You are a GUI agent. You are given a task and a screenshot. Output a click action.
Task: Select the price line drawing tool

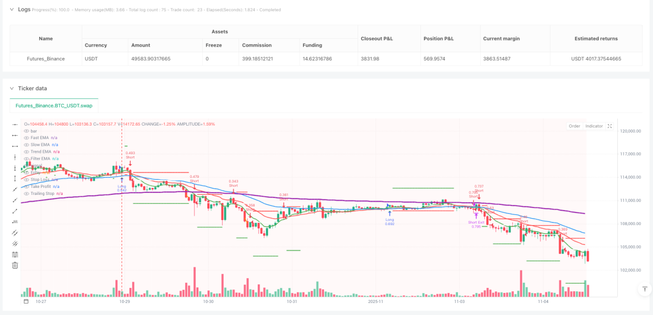[15, 222]
